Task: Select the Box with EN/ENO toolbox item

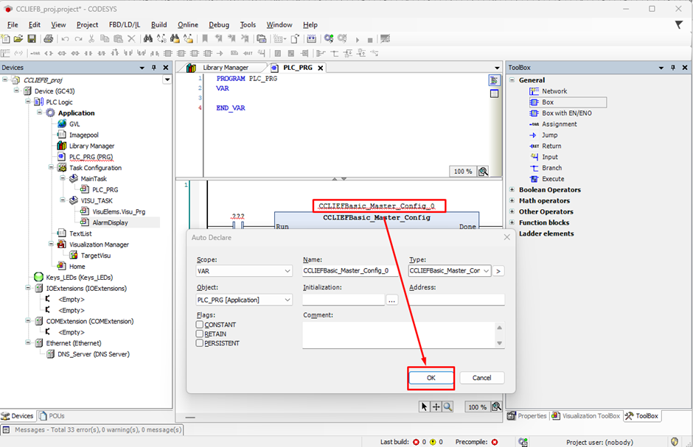Action: point(567,113)
